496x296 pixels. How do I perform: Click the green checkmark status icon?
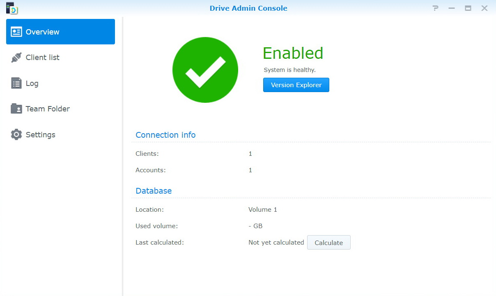point(205,70)
